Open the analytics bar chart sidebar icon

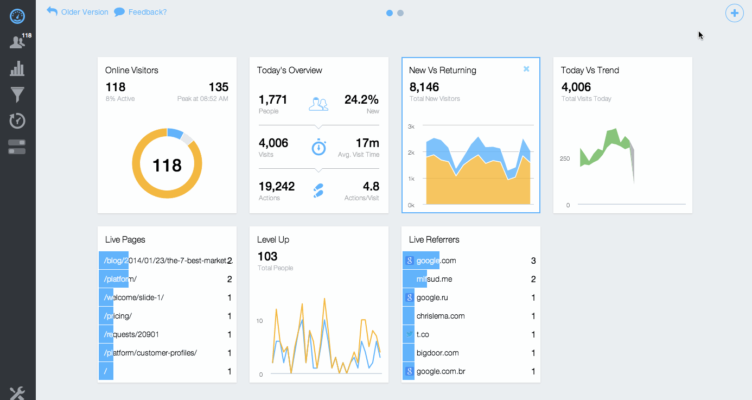pyautogui.click(x=17, y=68)
